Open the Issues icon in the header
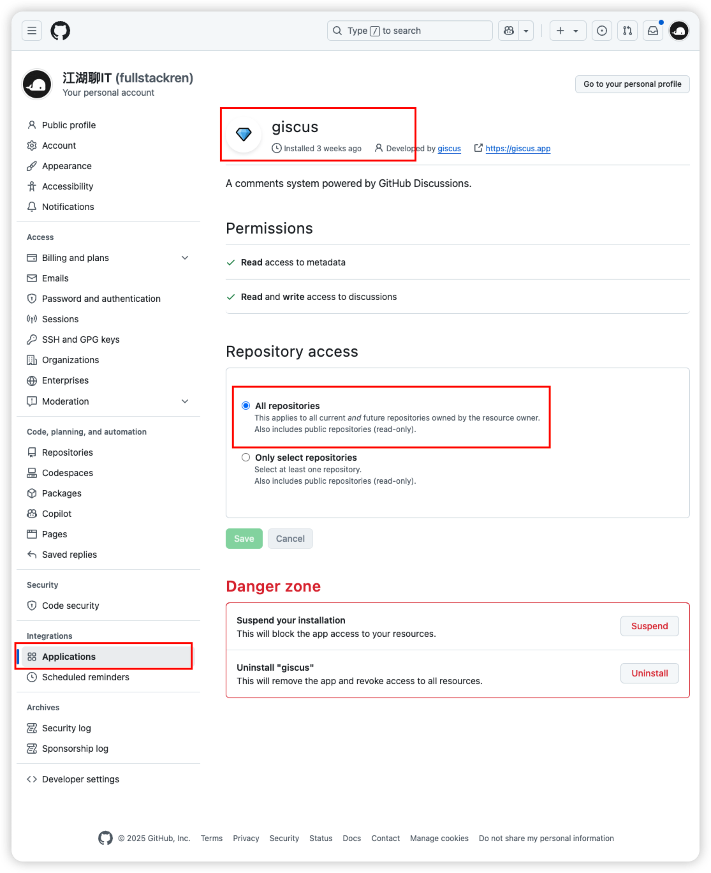Viewport: 711px width, 873px height. click(x=602, y=31)
